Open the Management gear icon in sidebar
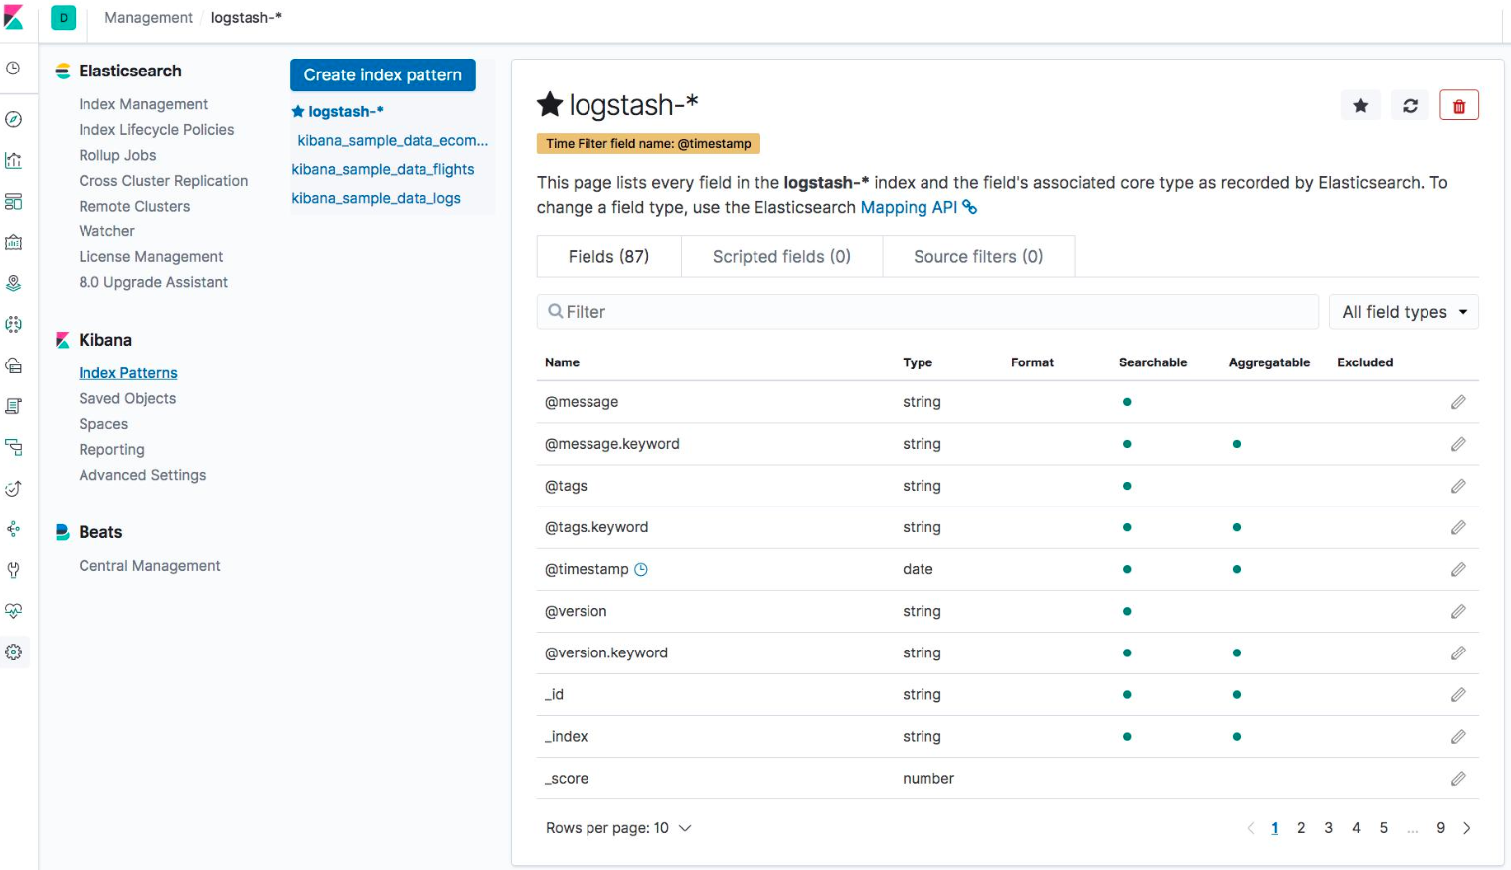Viewport: 1511px width, 870px height. 14,652
